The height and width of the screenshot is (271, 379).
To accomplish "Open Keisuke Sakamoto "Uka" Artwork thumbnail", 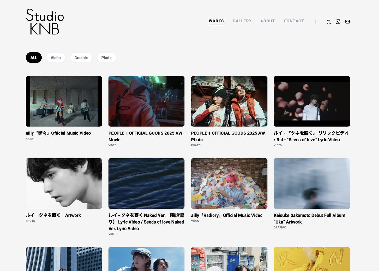I will (312, 183).
